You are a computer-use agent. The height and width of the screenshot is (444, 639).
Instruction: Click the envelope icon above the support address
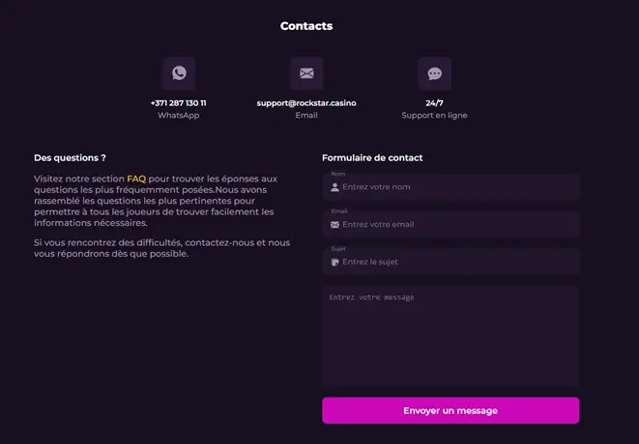[x=306, y=73]
